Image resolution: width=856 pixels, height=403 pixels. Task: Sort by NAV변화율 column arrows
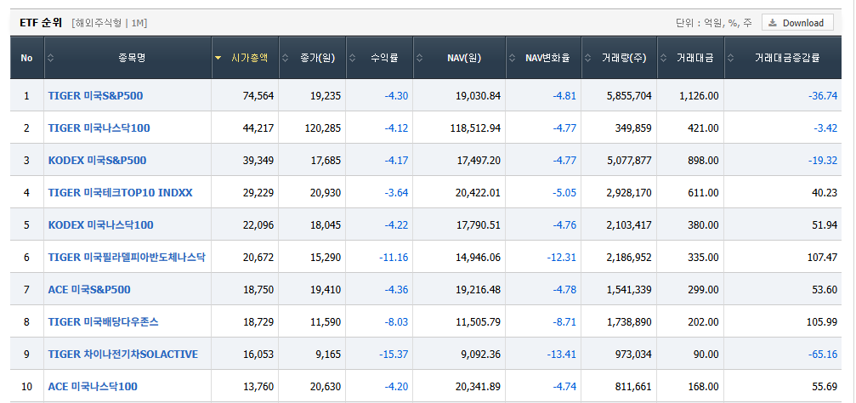[x=513, y=58]
